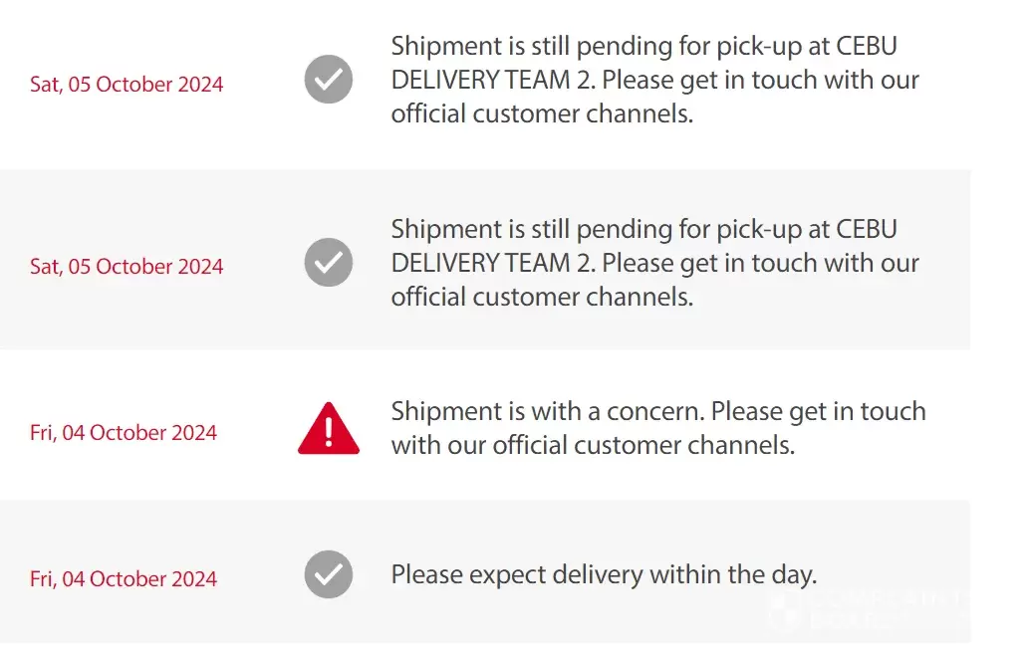Select the 'Sat, 05 October 2024' date in the white row

(127, 84)
